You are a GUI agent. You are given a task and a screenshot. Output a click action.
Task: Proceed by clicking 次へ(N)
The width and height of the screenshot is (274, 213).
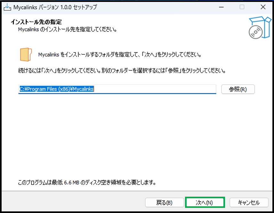pos(205,202)
